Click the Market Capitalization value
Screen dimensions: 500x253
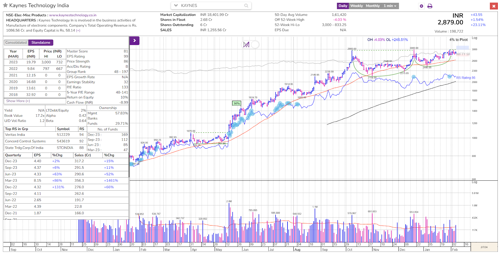(x=214, y=15)
